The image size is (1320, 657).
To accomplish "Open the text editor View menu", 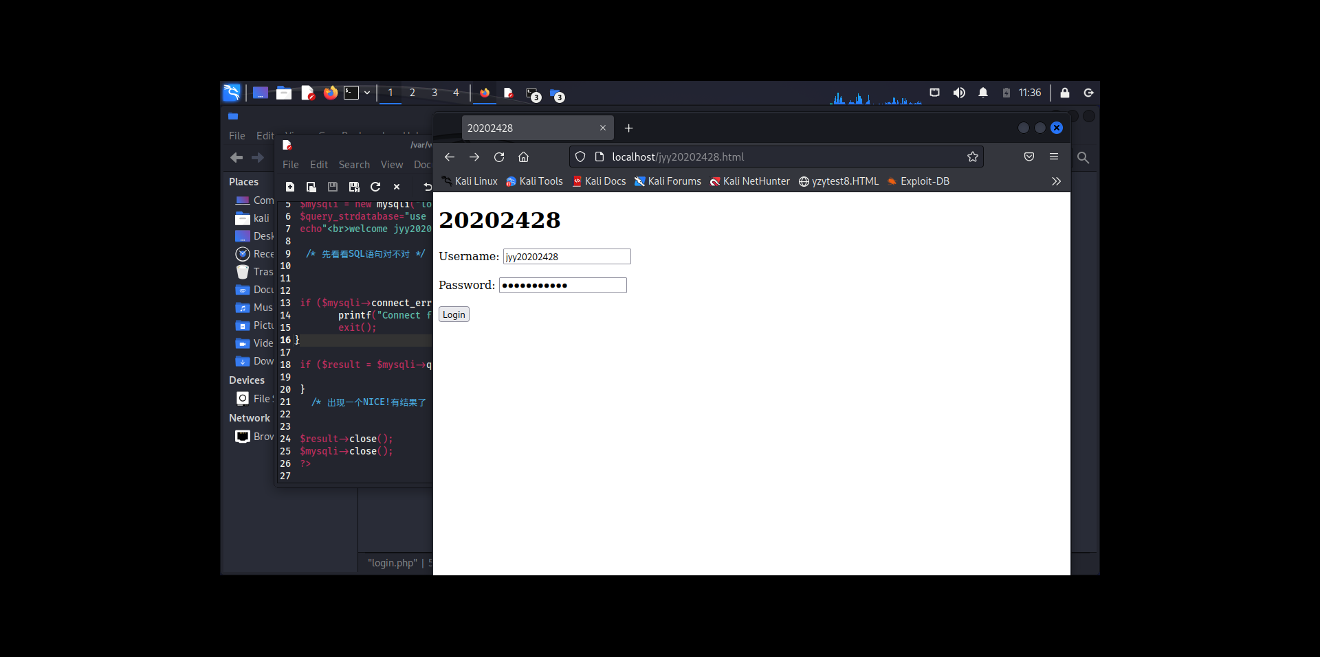I will click(x=392, y=165).
